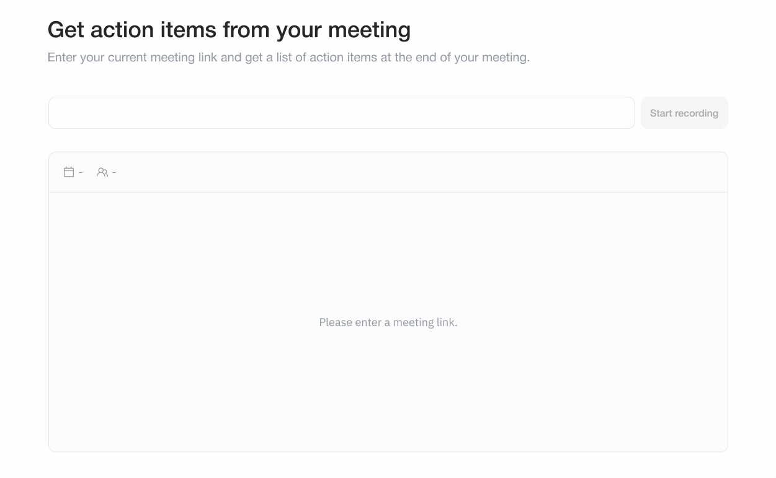The width and height of the screenshot is (776, 478).
Task: Click the placeholder text in the results panel
Action: click(x=388, y=322)
